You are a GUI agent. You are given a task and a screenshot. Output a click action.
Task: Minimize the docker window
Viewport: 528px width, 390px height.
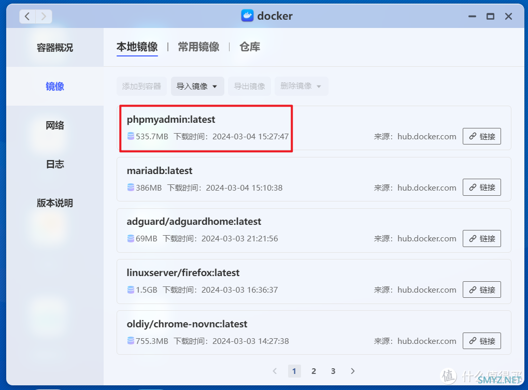coord(472,16)
